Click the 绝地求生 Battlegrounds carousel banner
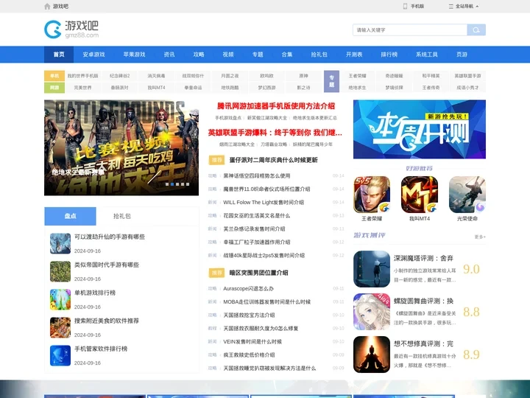This screenshot has height=398, width=530. tap(121, 147)
